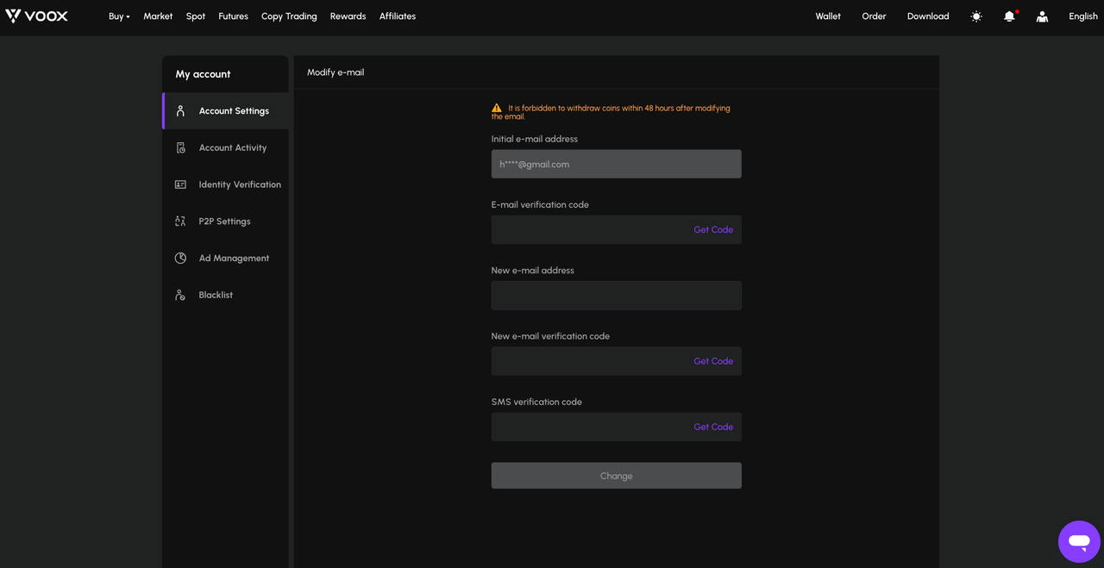
Task: Click the Account Settings person icon
Action: click(x=180, y=110)
